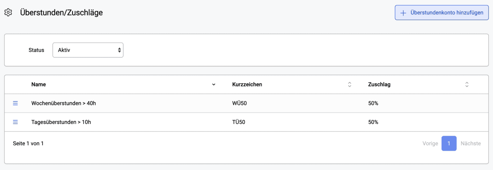Click the TÜ50 Kurzzeichen cell
Image resolution: width=493 pixels, height=170 pixels.
click(x=239, y=122)
